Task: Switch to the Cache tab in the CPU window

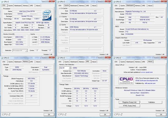Action: point(10,6)
